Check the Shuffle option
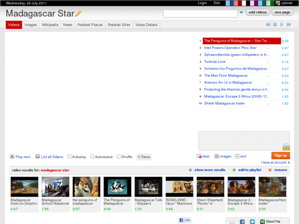Viewport: 299px width, 224px height. (x=118, y=157)
